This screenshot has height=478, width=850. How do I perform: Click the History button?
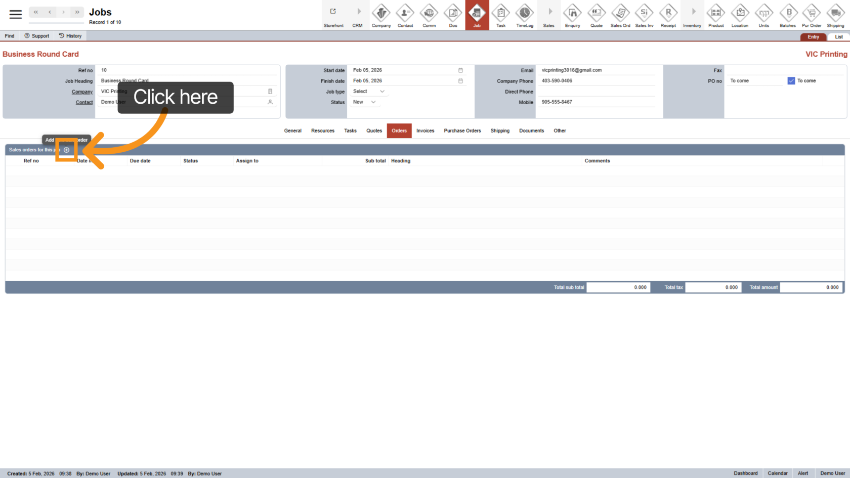coord(70,36)
